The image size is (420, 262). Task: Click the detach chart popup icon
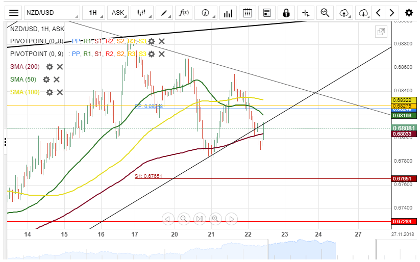381,32
